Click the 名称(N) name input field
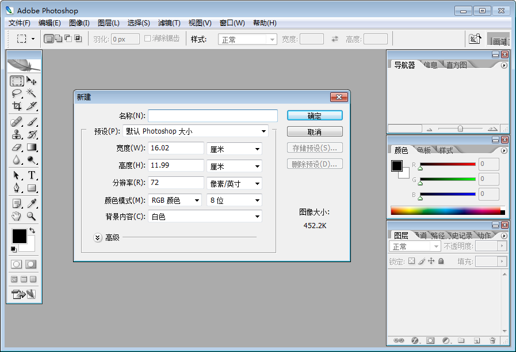The height and width of the screenshot is (352, 516). tap(213, 116)
